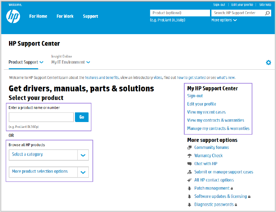
Task: Click the Chat with HP speech-bubble icon
Action: [189, 164]
